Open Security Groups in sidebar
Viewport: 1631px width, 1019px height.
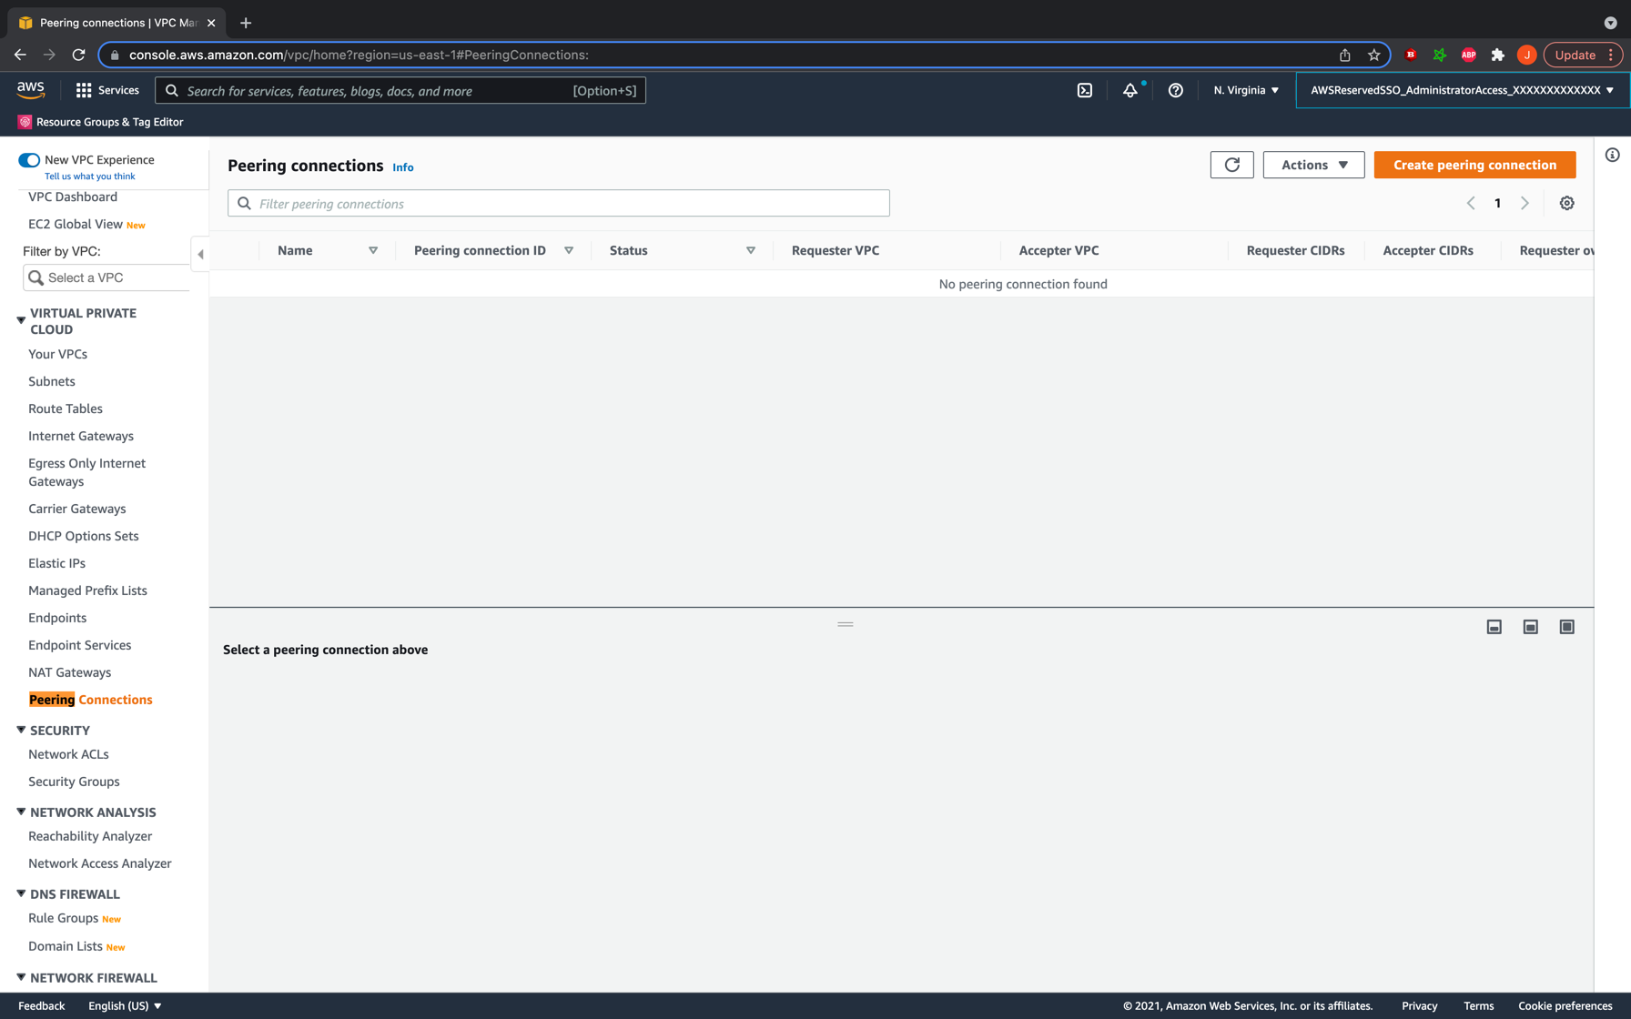point(74,782)
